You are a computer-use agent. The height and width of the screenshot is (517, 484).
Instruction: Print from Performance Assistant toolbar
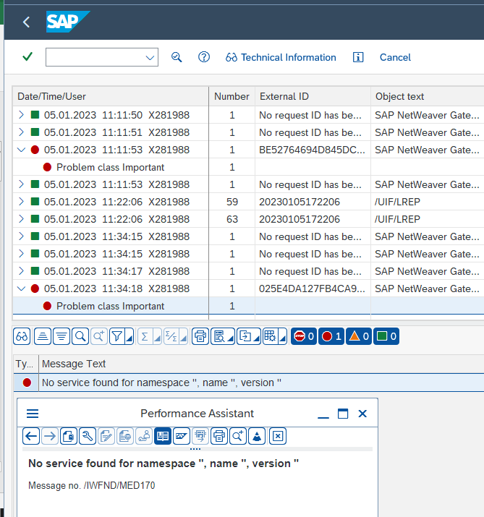tap(219, 436)
